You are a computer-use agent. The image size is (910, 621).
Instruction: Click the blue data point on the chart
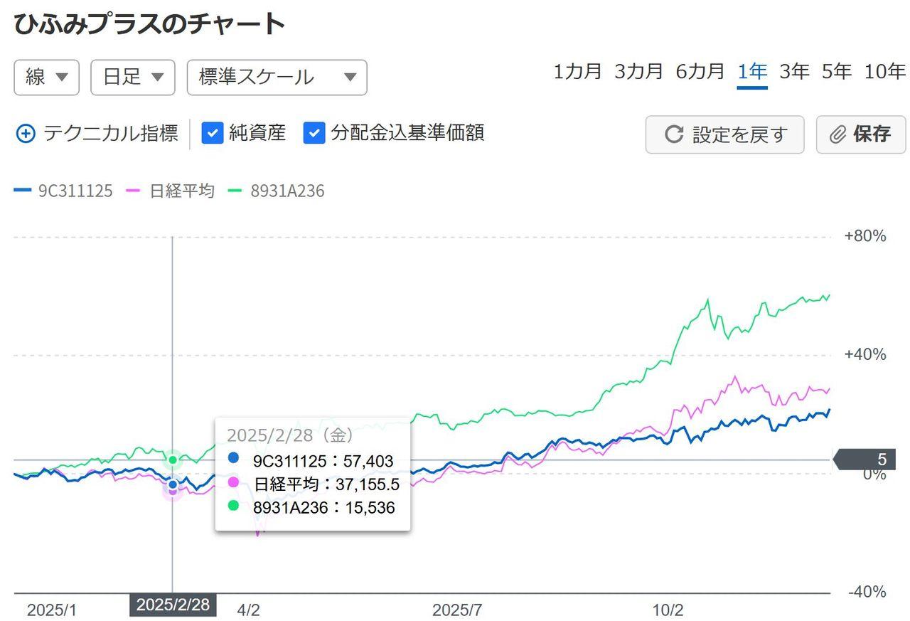pyautogui.click(x=173, y=484)
